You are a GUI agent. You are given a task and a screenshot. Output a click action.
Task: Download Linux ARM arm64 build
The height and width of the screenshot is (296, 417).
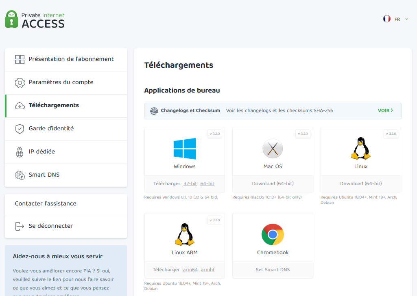[190, 270]
